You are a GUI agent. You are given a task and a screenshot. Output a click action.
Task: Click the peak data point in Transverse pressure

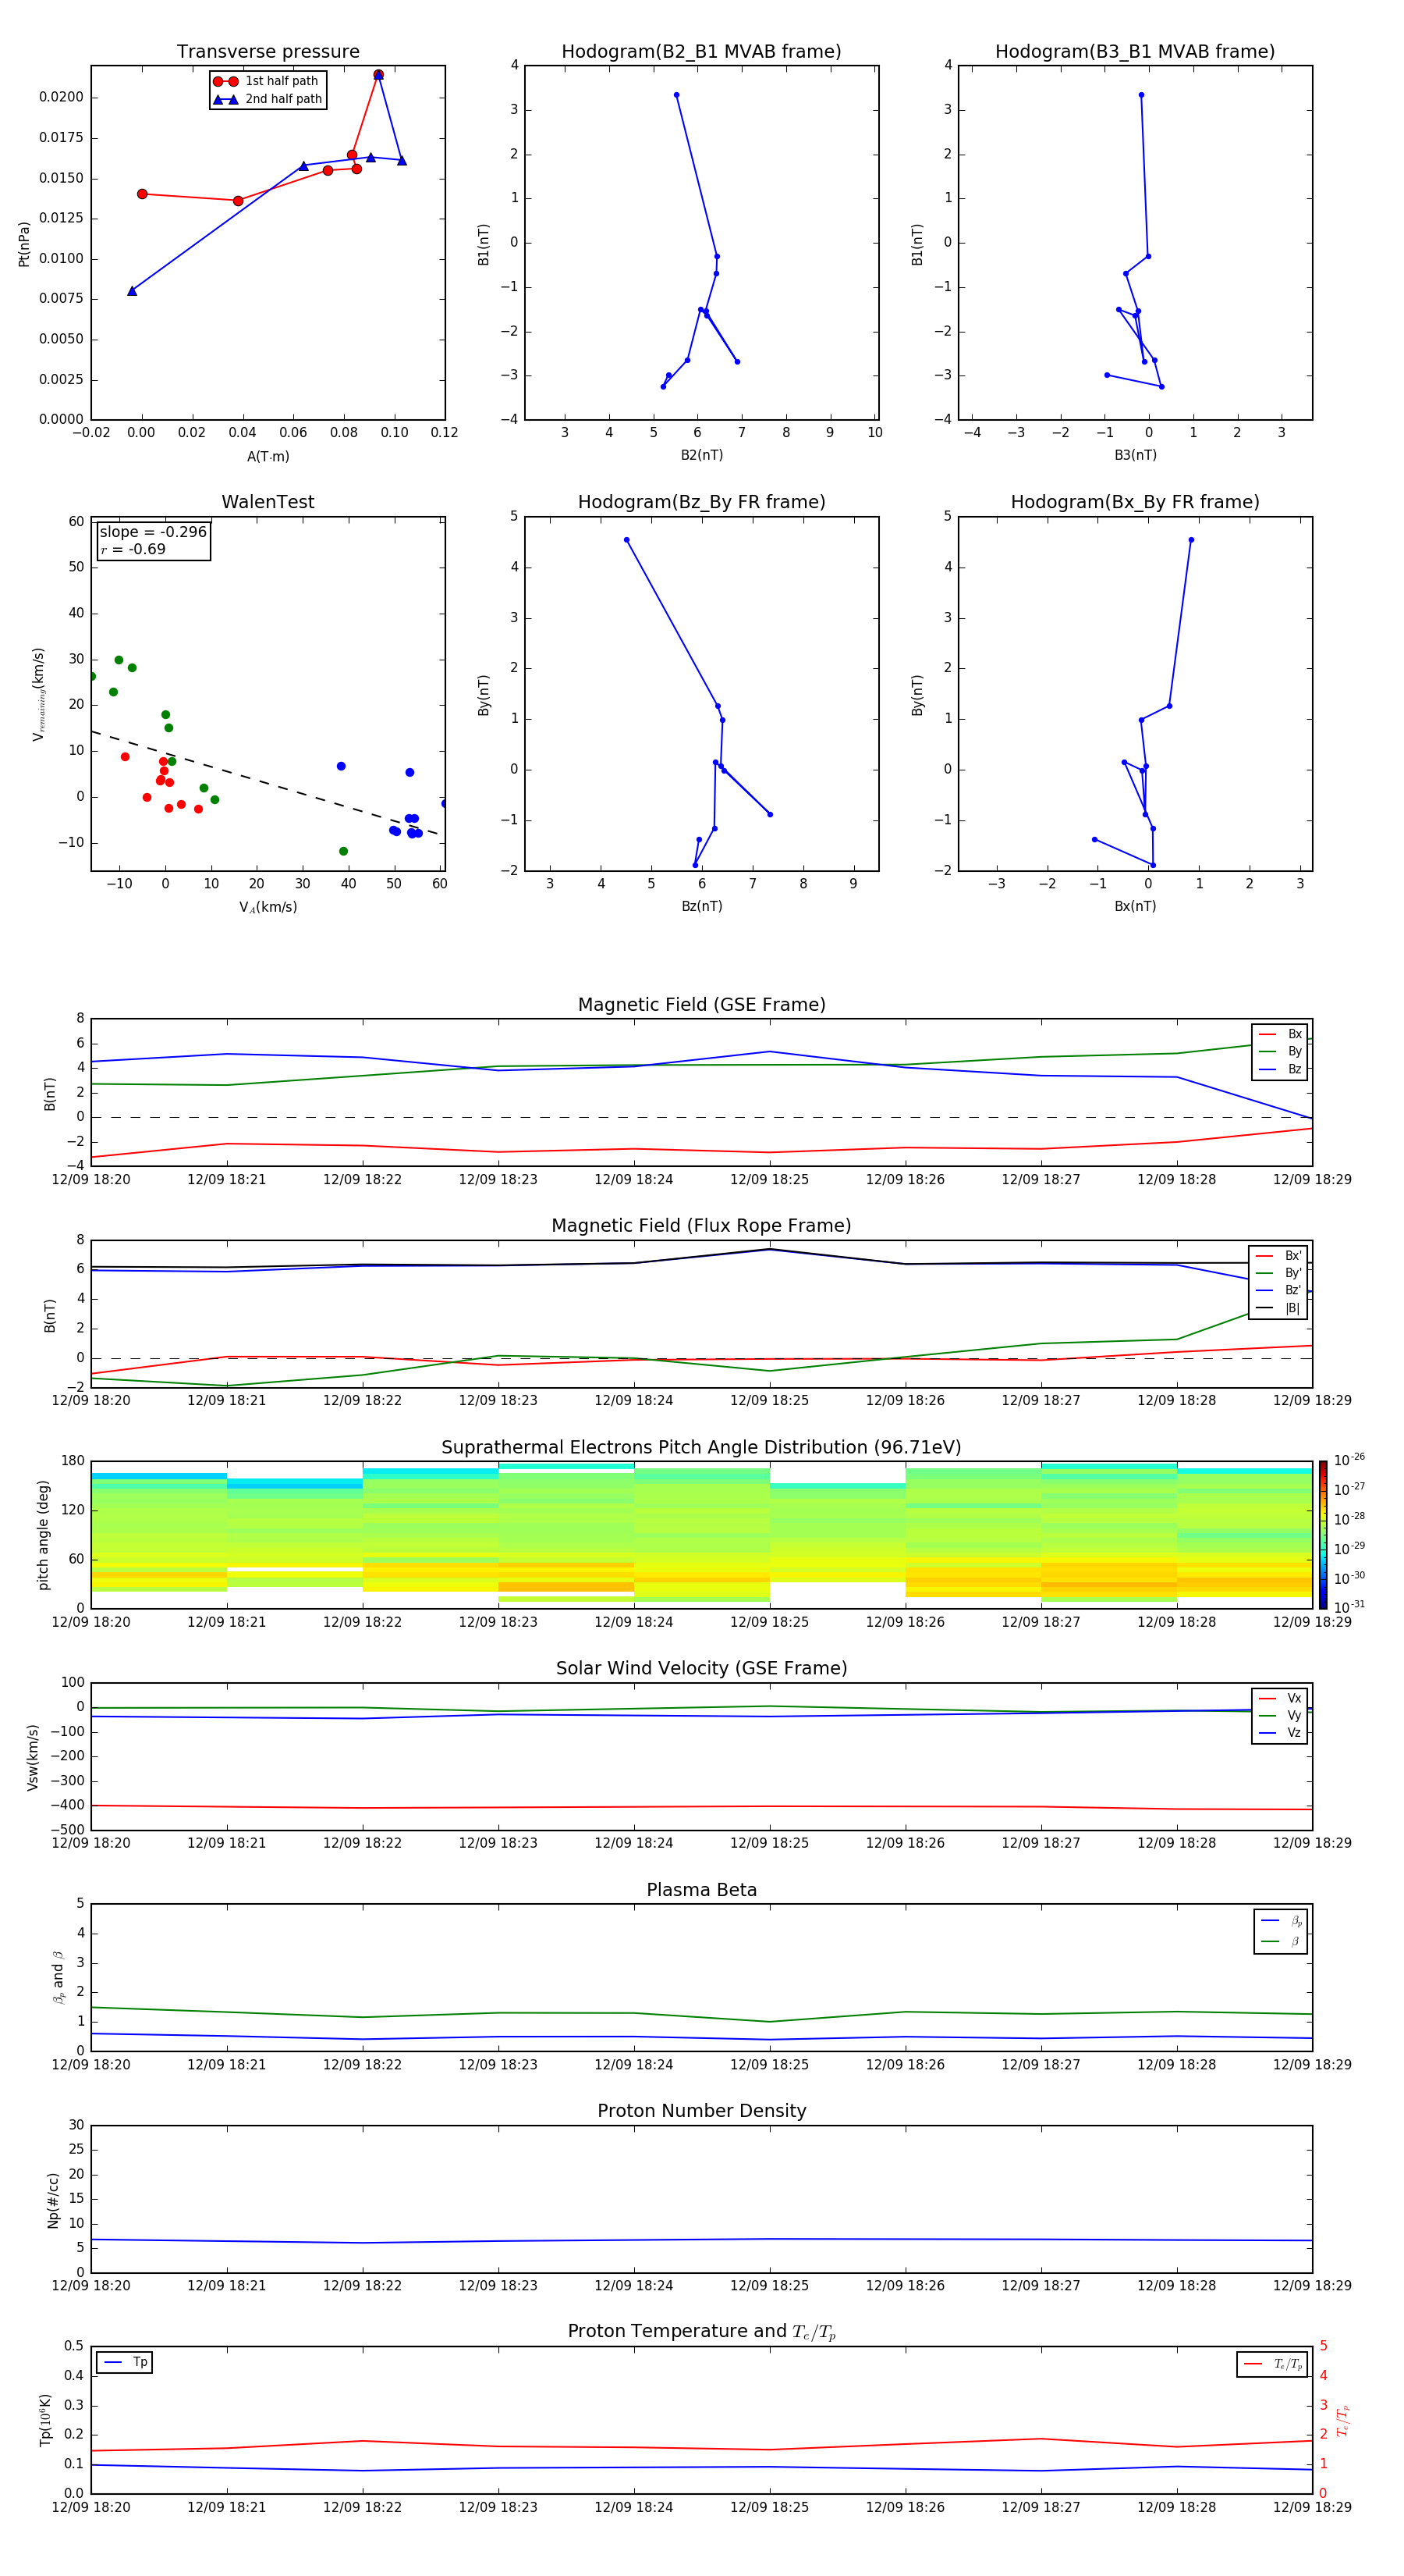coord(378,74)
